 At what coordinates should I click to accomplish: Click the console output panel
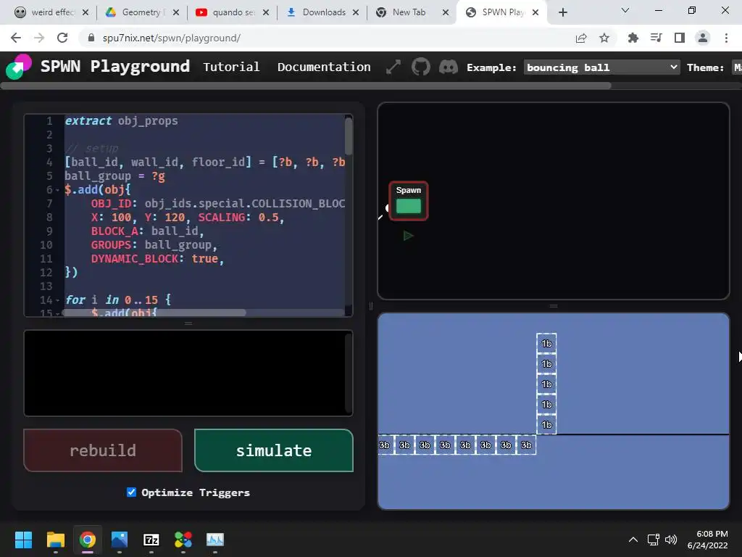[188, 374]
